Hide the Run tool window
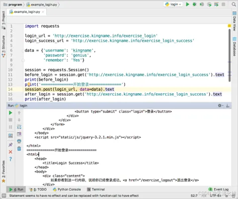 [x=228, y=106]
